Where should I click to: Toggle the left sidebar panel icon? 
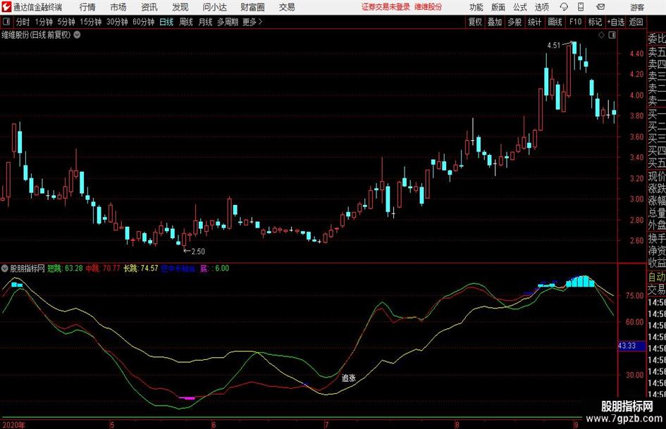(x=6, y=22)
